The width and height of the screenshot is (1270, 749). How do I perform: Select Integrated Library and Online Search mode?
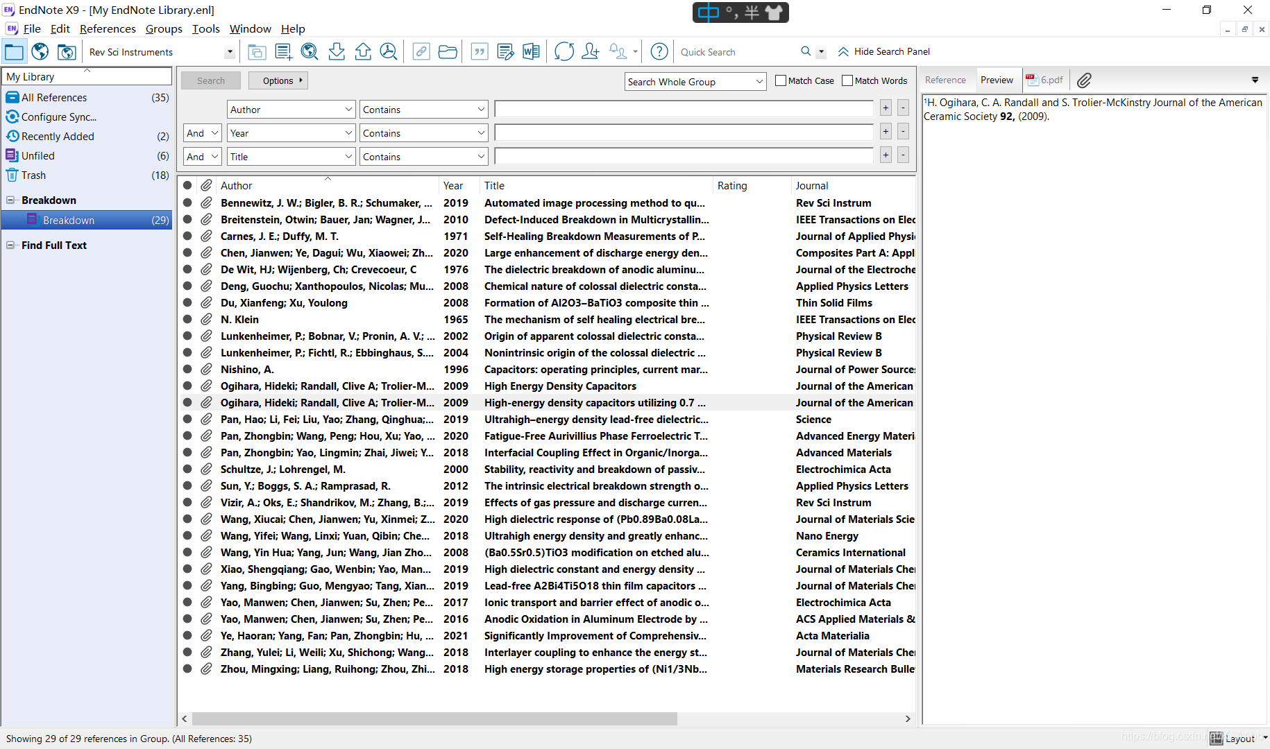67,52
